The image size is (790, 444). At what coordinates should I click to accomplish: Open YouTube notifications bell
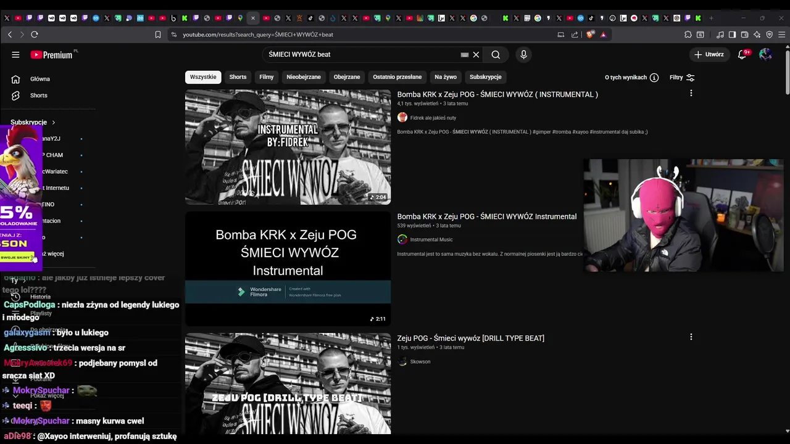742,54
